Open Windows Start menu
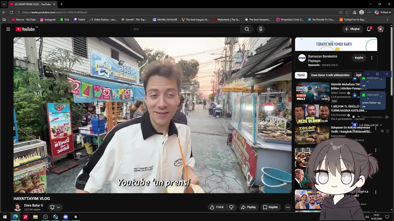394x221 pixels. [x=5, y=217]
